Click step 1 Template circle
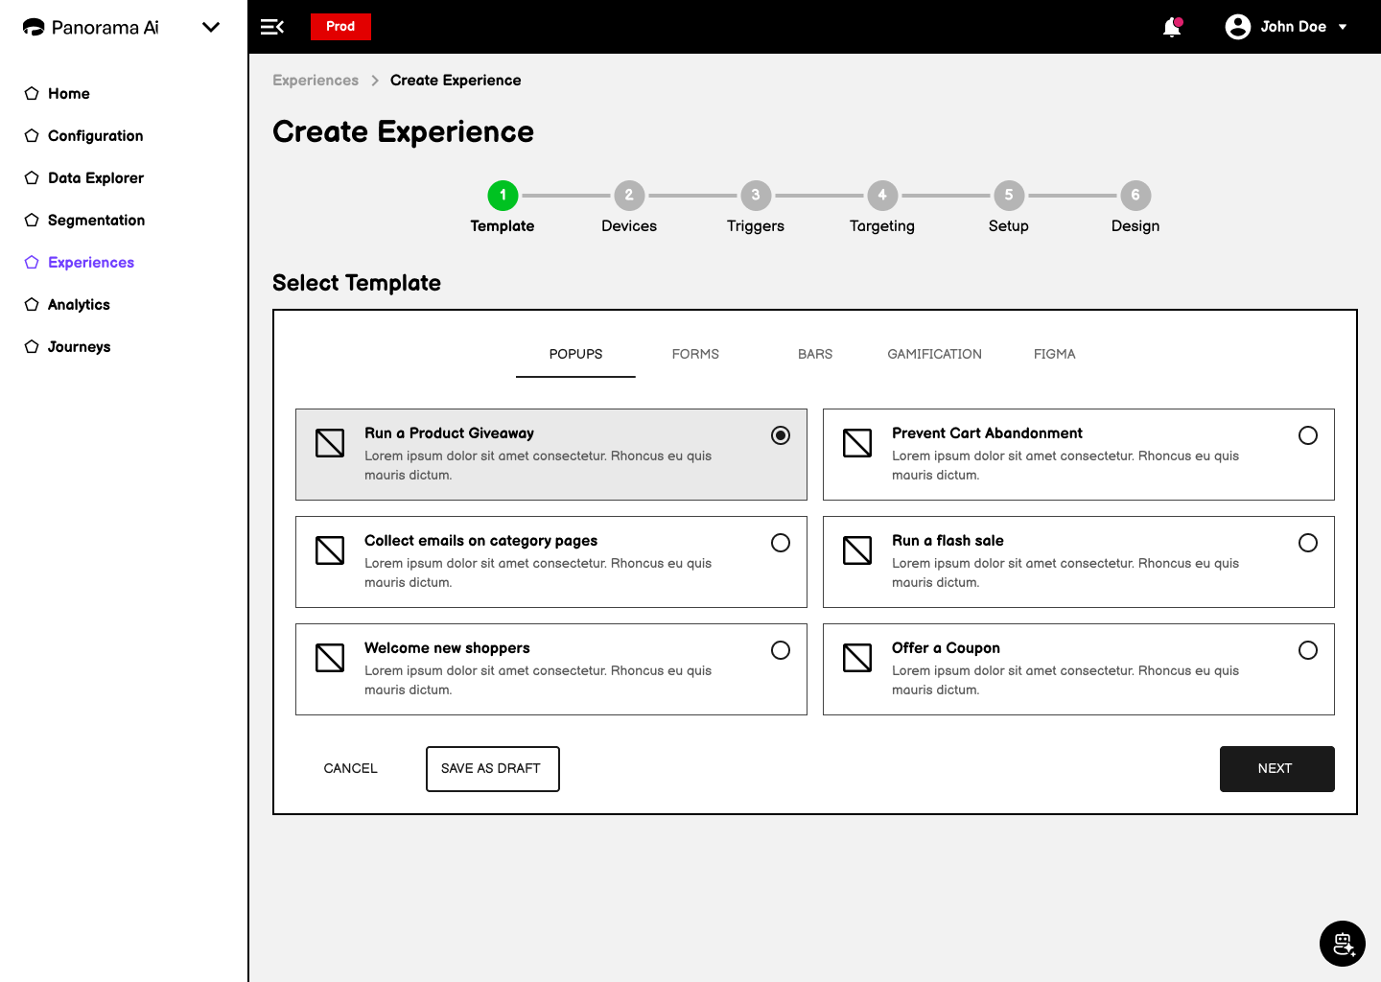The height and width of the screenshot is (982, 1381). [503, 196]
